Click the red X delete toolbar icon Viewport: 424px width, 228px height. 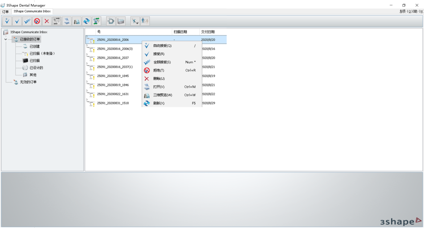click(47, 21)
